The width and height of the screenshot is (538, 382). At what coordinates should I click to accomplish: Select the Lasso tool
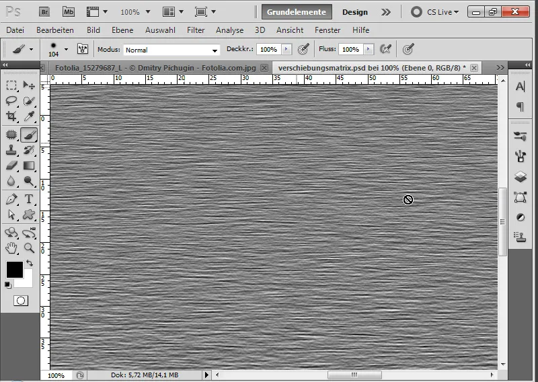coord(11,101)
